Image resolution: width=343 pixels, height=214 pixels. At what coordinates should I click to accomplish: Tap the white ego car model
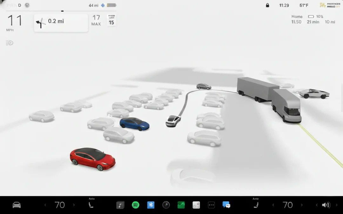coord(173,121)
